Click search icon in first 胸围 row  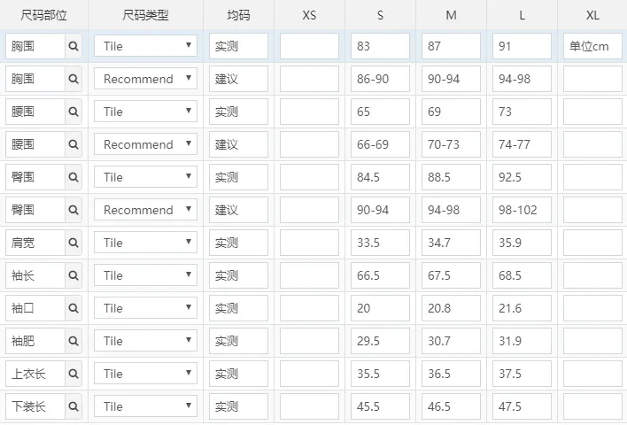point(74,46)
